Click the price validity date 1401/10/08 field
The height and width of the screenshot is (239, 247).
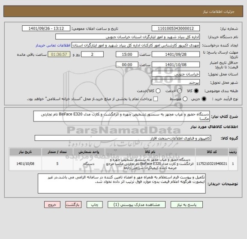coord(176,65)
